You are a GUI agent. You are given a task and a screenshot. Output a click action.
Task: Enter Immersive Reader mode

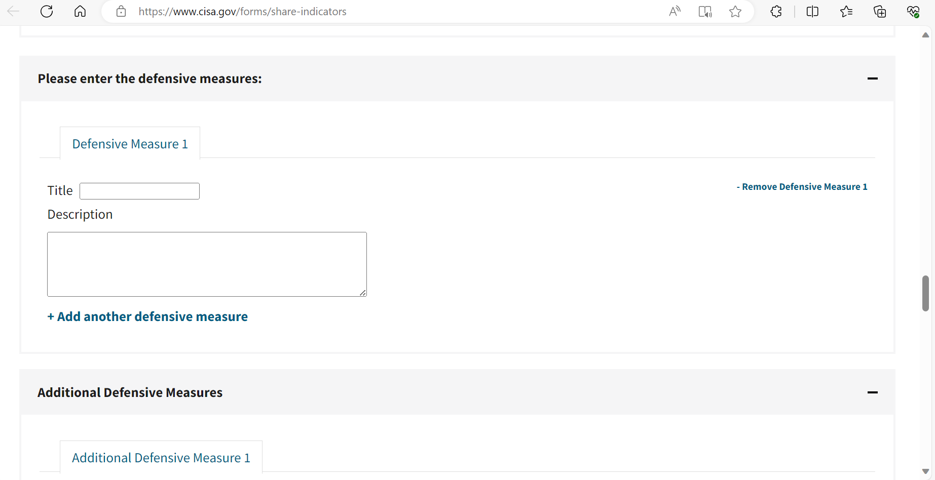point(705,12)
